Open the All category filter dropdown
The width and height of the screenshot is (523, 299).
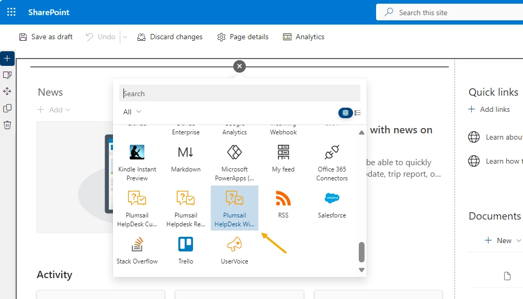[x=132, y=112]
